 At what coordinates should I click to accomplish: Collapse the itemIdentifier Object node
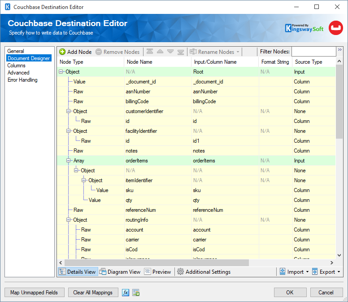(x=83, y=180)
